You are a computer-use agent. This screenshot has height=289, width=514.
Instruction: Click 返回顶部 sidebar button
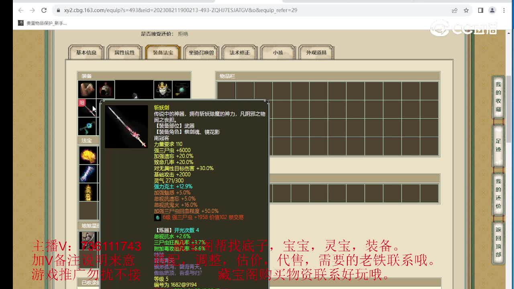click(498, 242)
